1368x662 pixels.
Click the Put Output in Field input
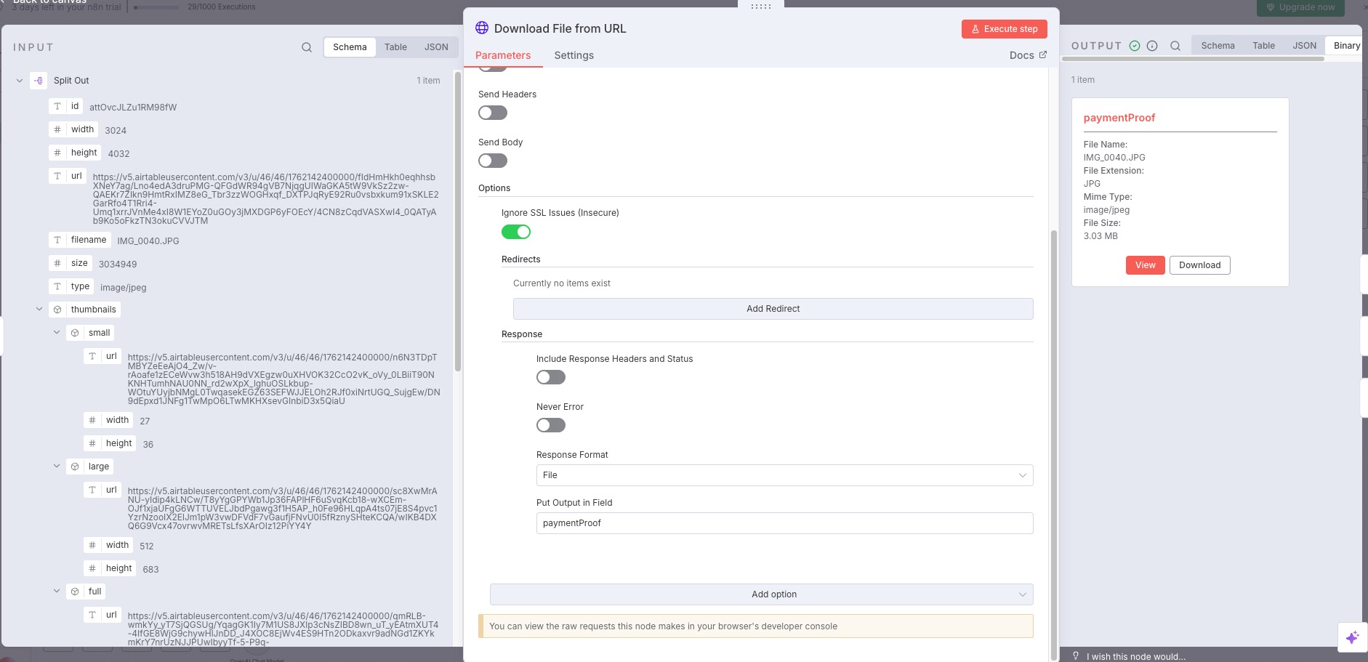click(784, 523)
